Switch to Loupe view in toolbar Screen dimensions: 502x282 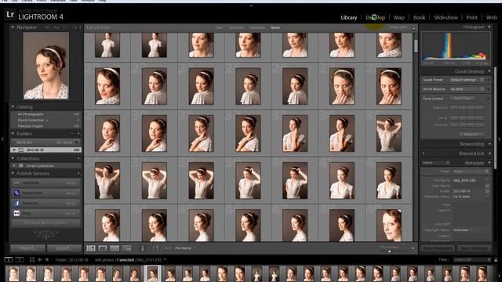(x=103, y=248)
